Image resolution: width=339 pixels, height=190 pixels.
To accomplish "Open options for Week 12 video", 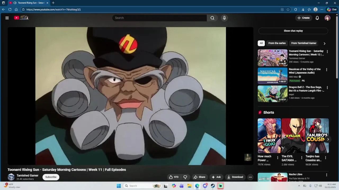I will (327, 52).
